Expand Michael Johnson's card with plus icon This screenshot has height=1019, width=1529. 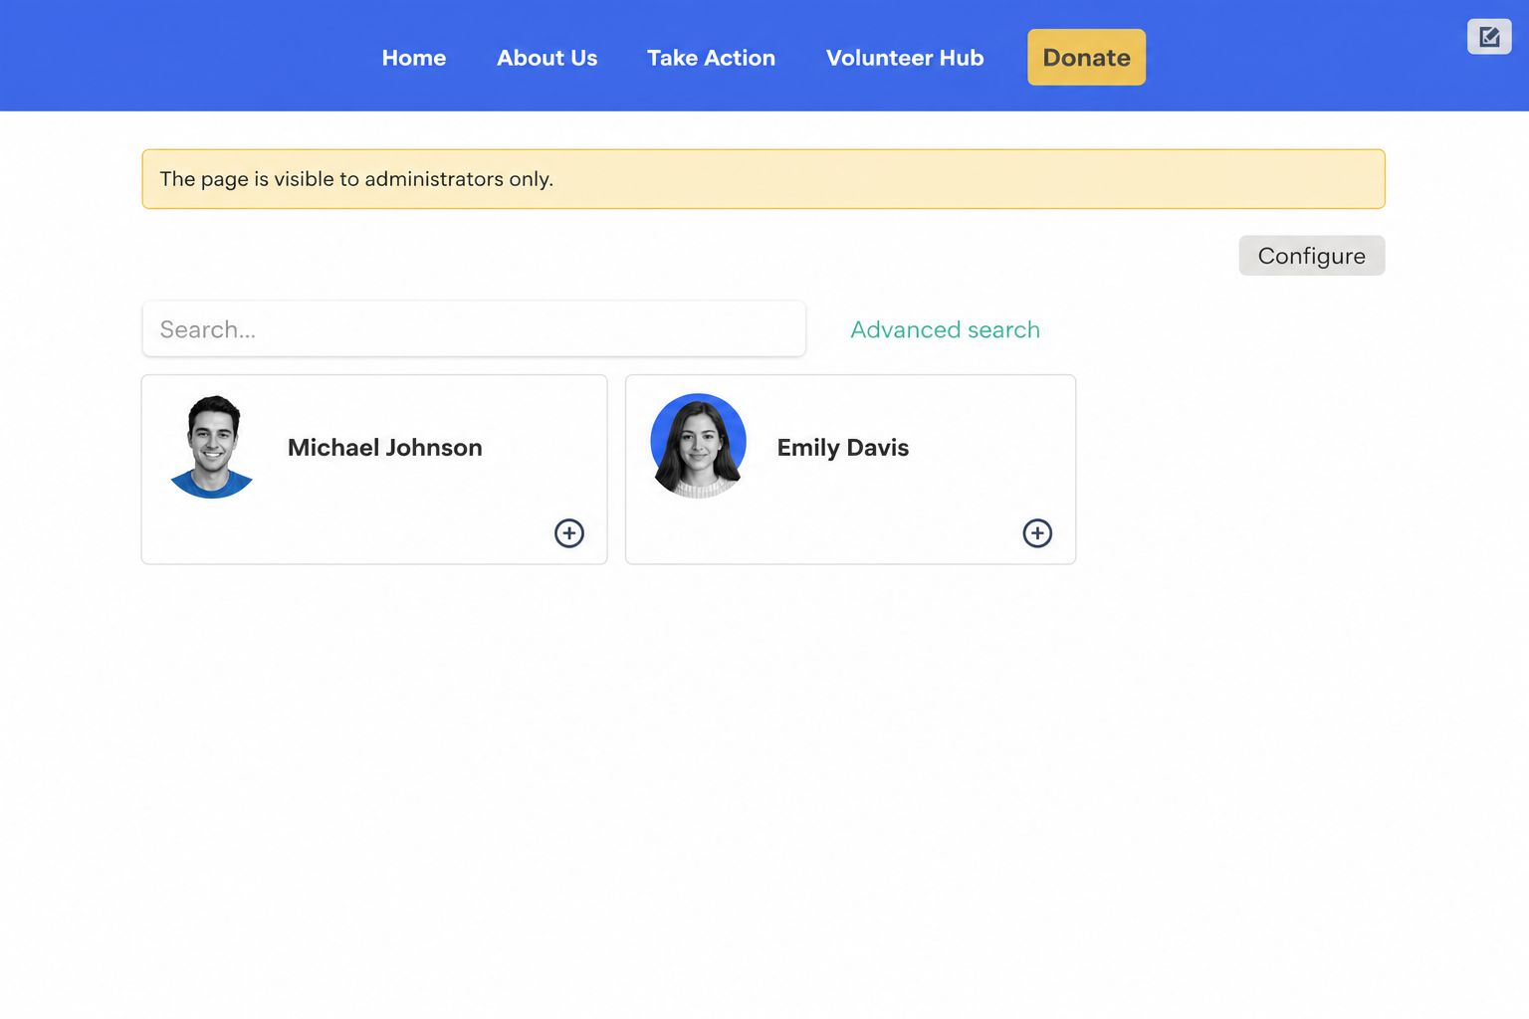coord(569,533)
